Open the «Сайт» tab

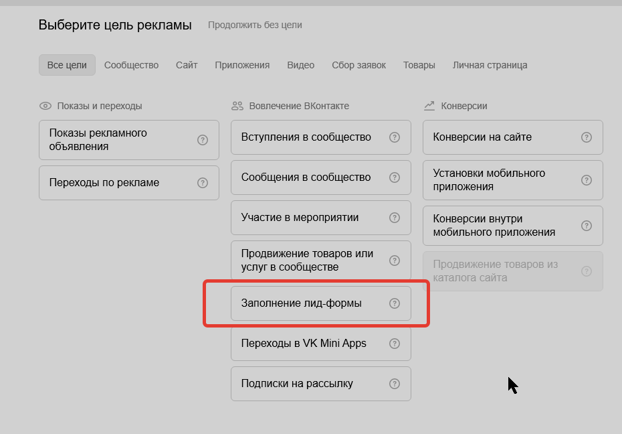click(186, 65)
